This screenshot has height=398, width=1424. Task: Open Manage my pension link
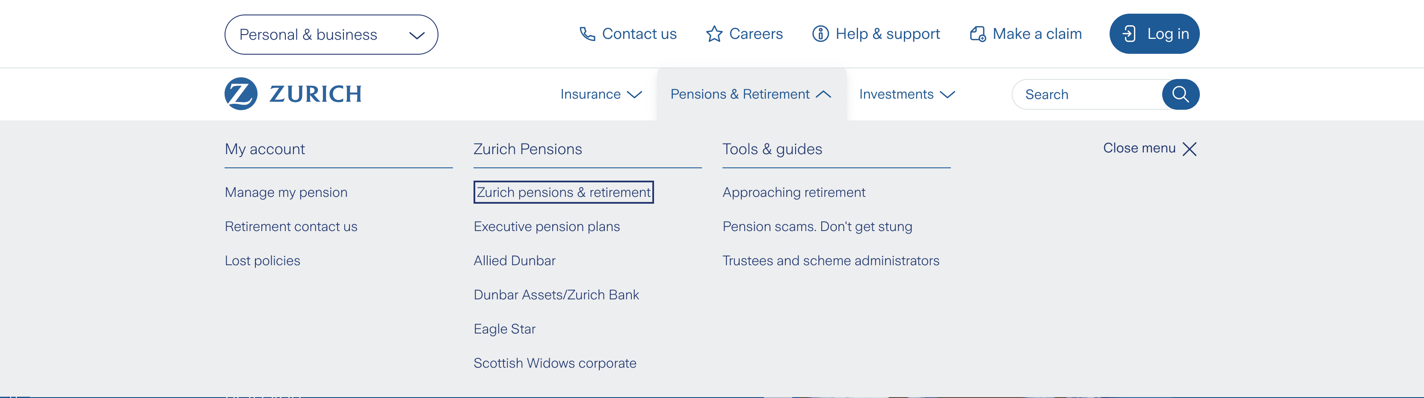[286, 192]
